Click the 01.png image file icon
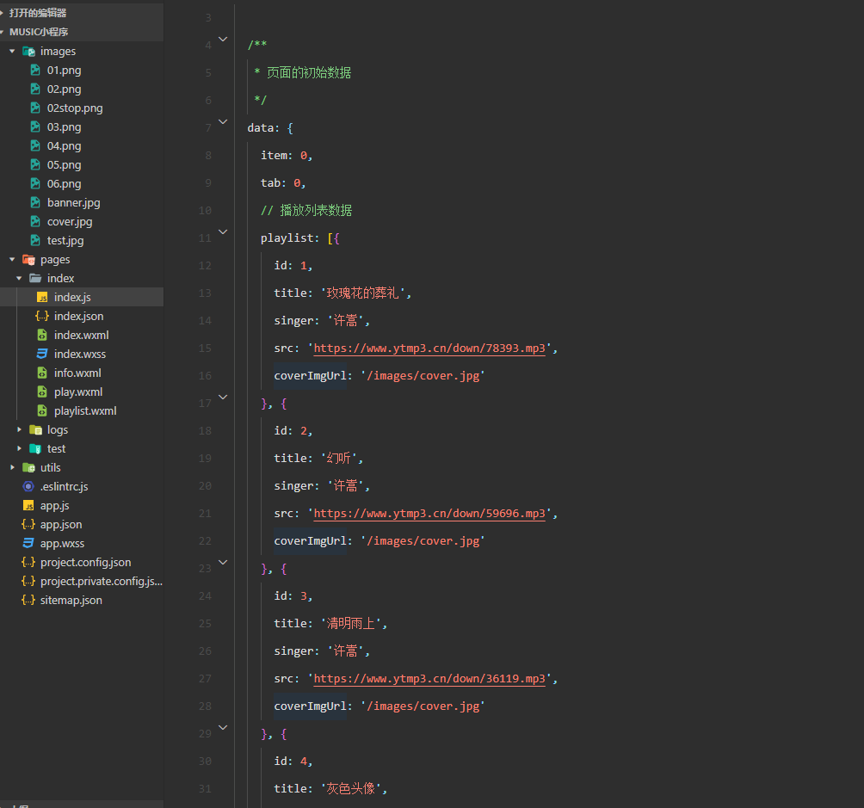The height and width of the screenshot is (808, 864). coord(35,70)
